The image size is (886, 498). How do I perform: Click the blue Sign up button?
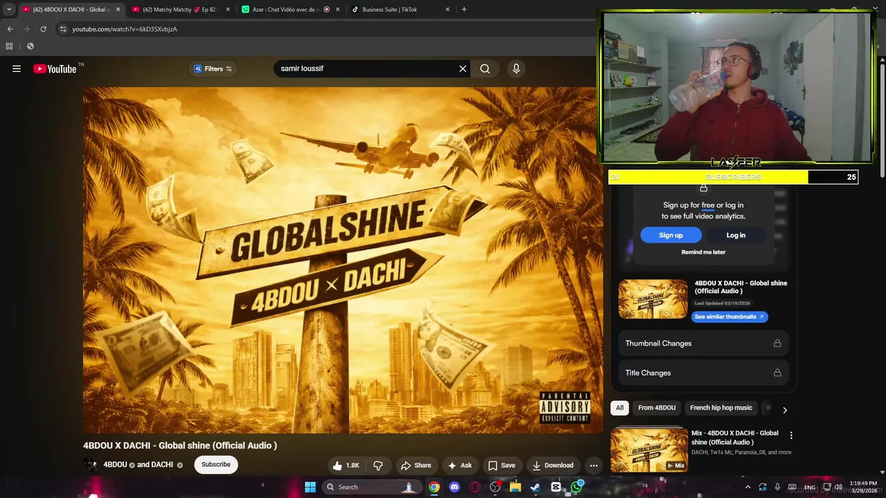671,235
